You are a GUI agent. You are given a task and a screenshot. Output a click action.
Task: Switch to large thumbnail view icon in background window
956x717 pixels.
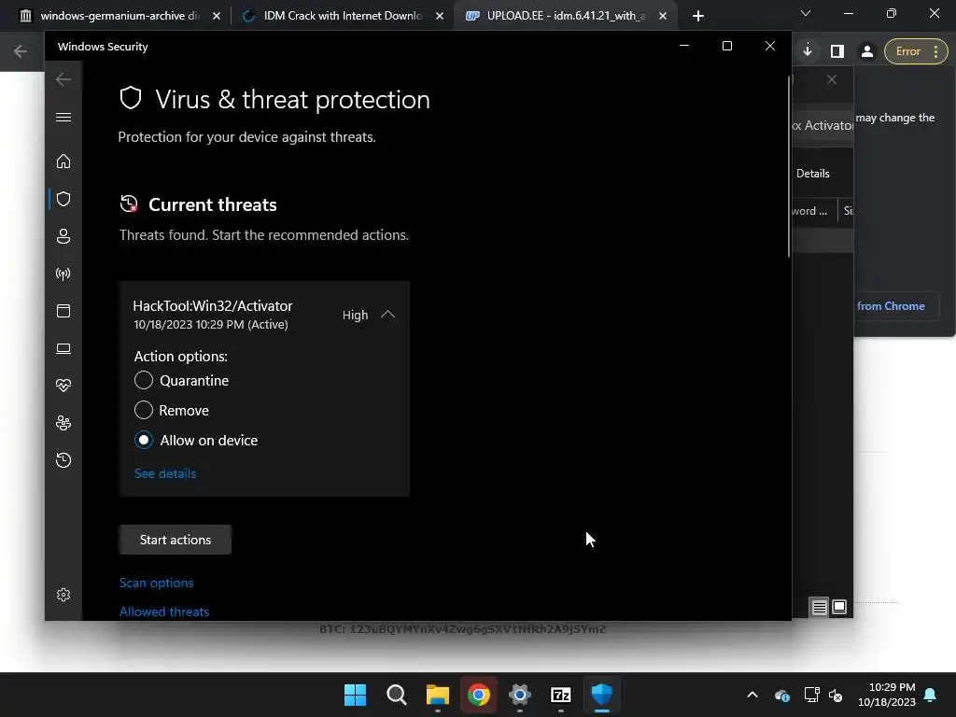[x=839, y=607]
